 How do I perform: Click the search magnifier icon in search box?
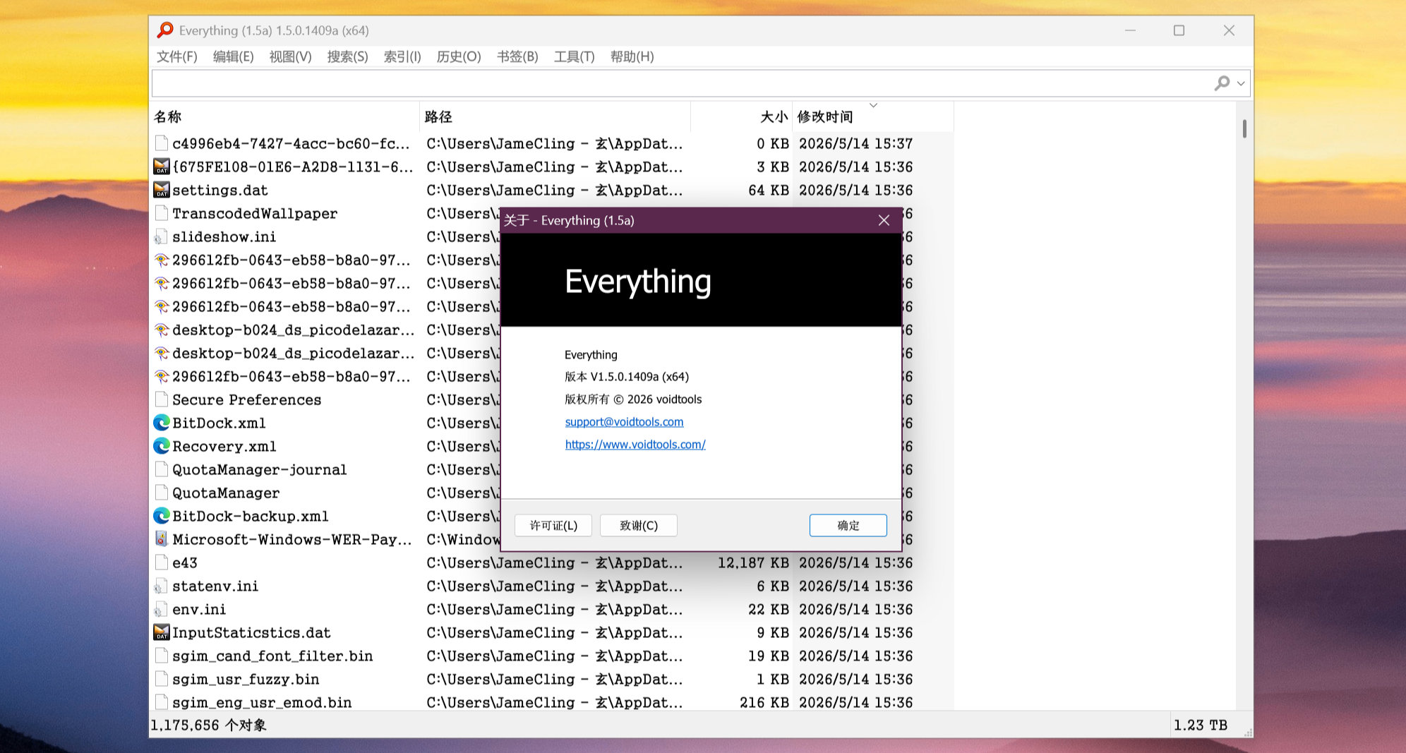click(x=1222, y=83)
